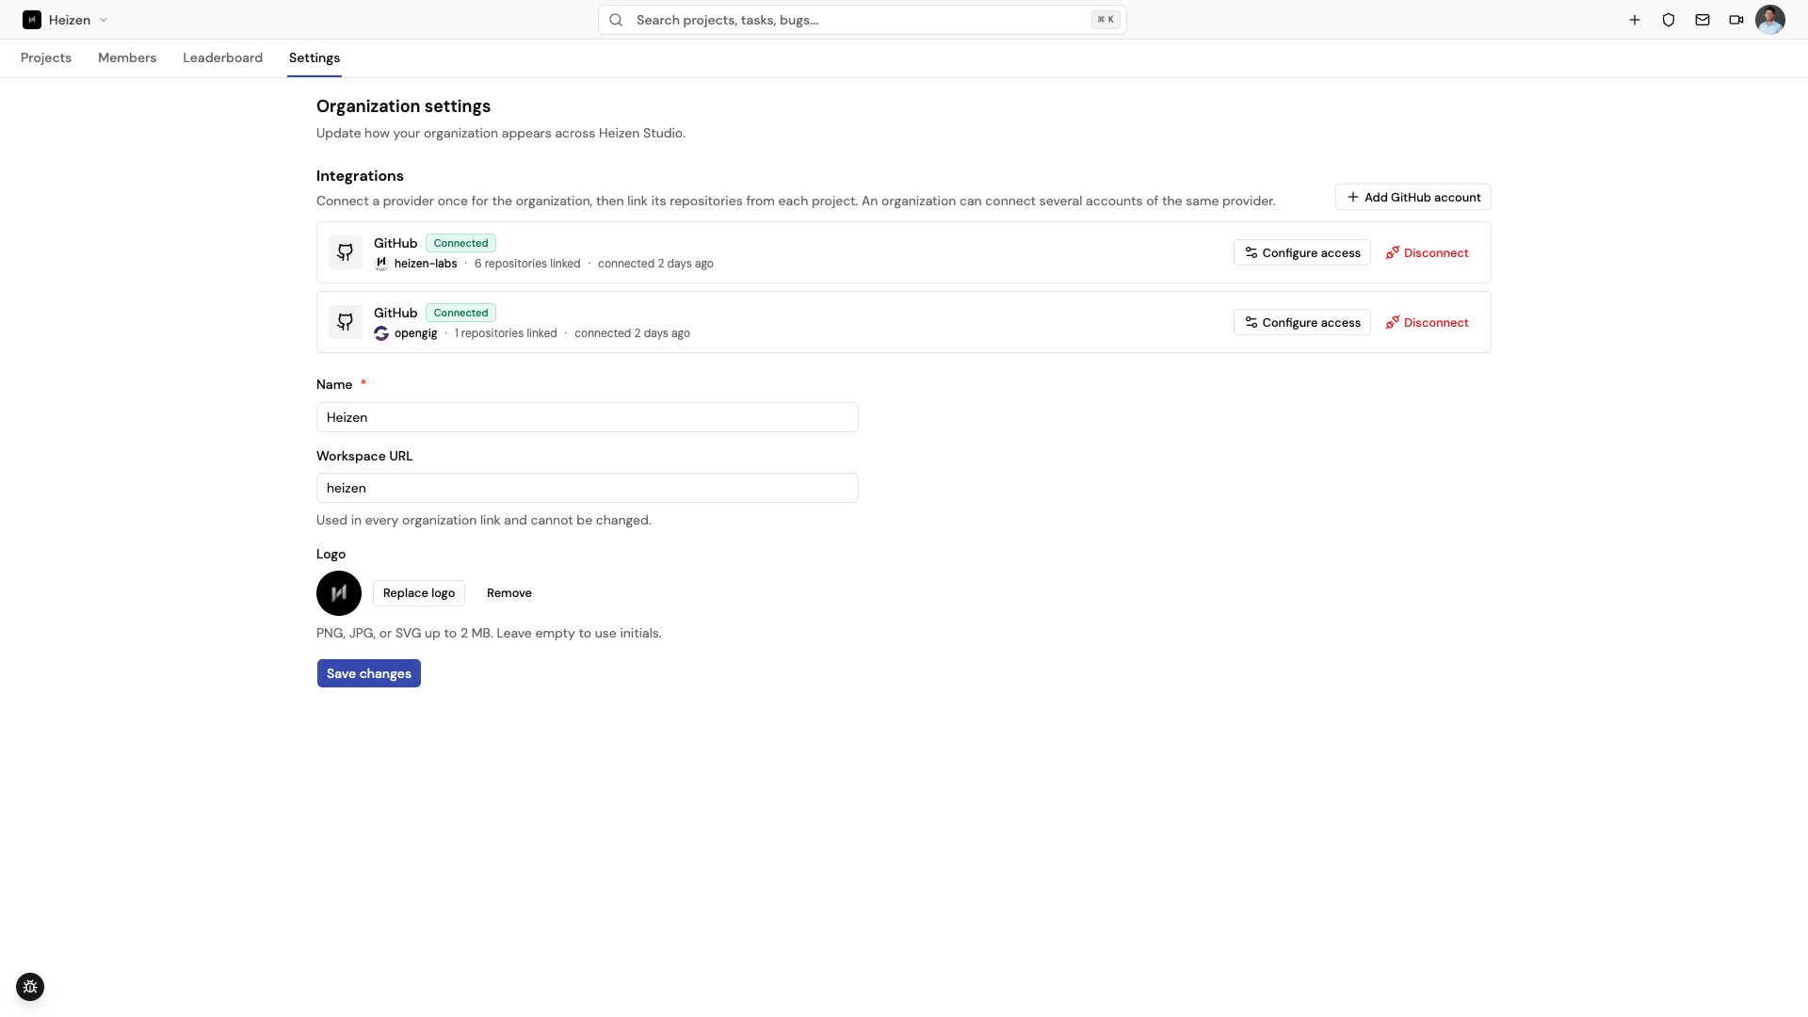Focus the search projects, tasks, bugs field
The width and height of the screenshot is (1808, 1017).
click(863, 20)
